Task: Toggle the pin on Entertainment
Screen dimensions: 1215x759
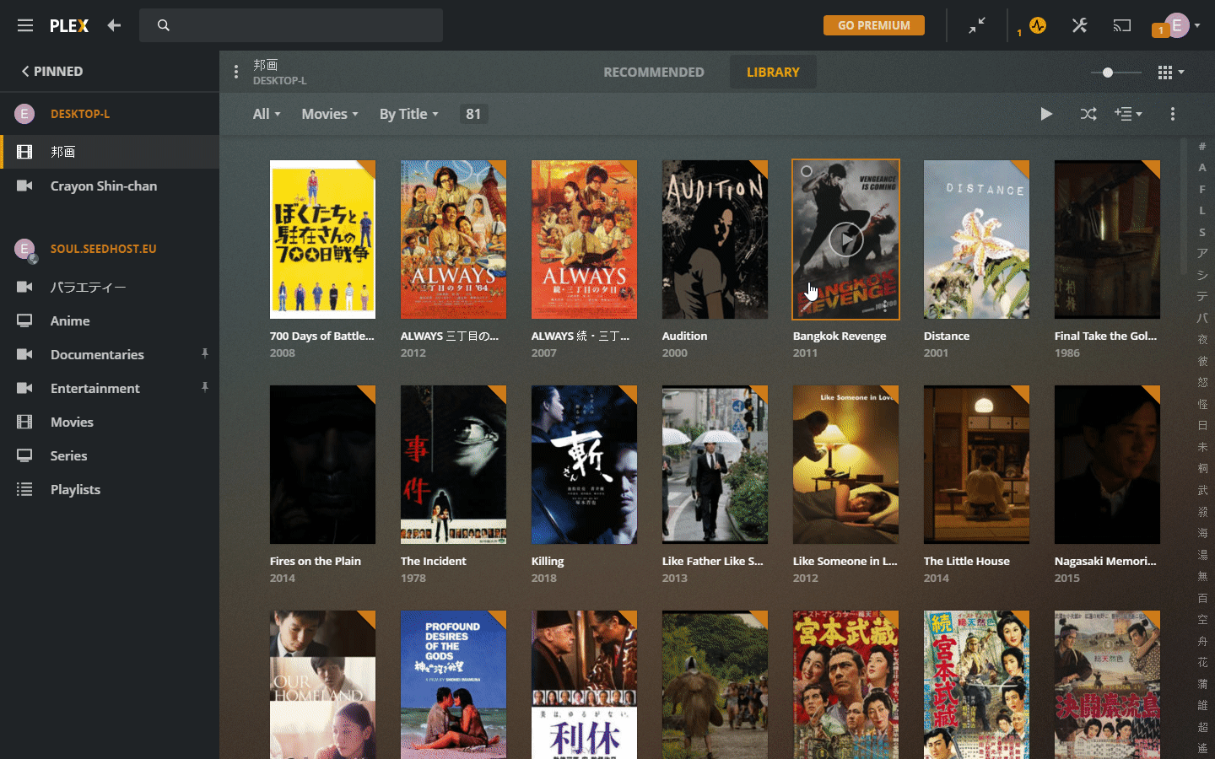Action: click(205, 387)
